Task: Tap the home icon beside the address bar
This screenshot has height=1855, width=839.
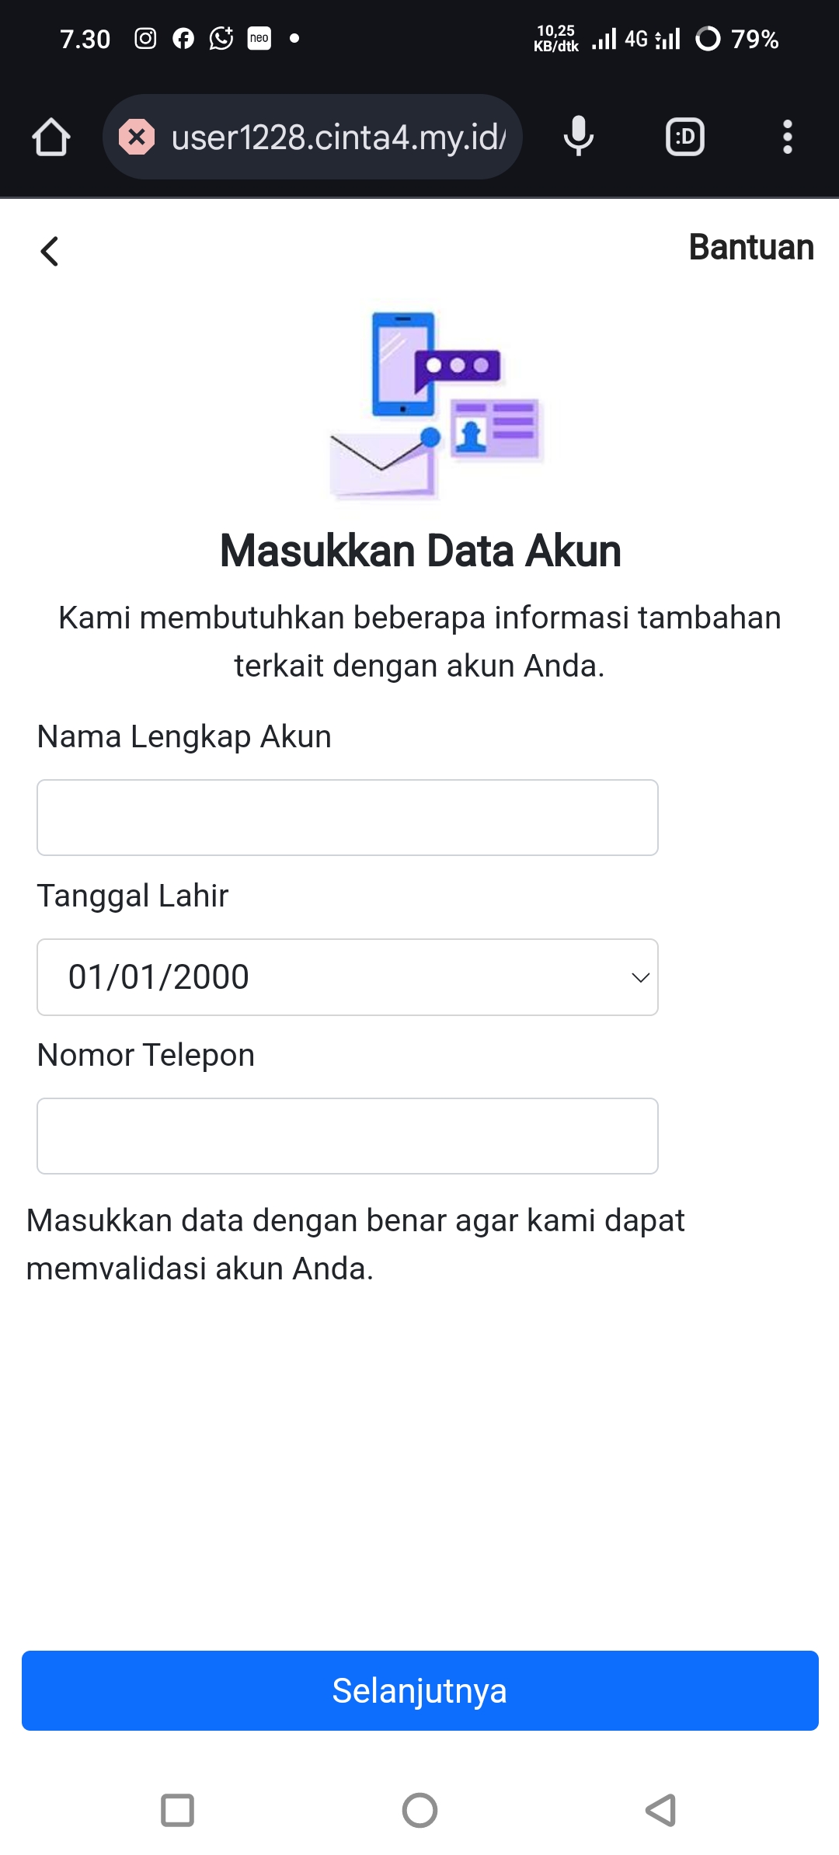Action: tap(50, 137)
